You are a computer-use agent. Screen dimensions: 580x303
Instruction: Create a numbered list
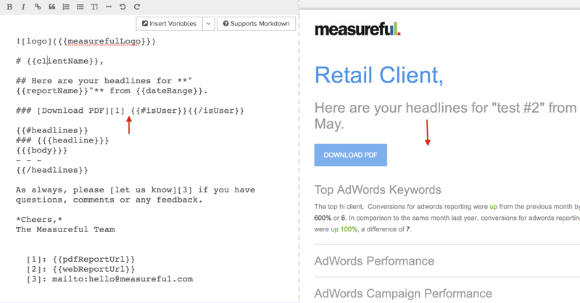(x=66, y=7)
